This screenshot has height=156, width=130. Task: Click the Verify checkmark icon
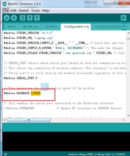click(7, 18)
